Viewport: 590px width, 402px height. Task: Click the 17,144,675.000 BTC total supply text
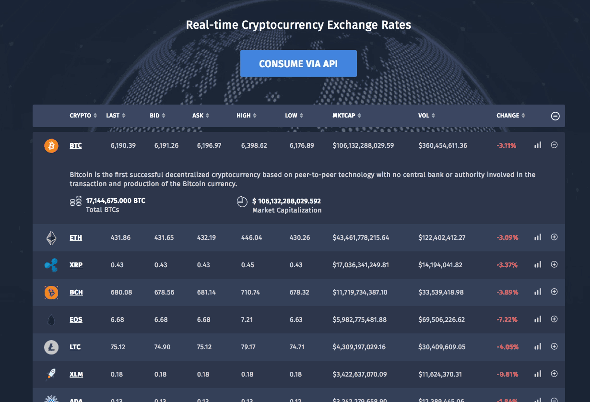tap(116, 201)
